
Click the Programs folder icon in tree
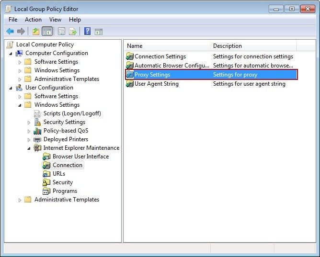click(x=46, y=191)
